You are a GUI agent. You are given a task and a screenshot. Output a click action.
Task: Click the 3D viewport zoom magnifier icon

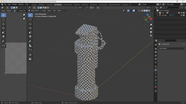[x=151, y=25]
